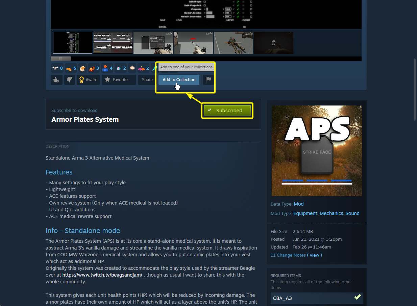Open the twitch.tv/beagsandjam link
The width and height of the screenshot is (417, 306).
[x=102, y=275]
